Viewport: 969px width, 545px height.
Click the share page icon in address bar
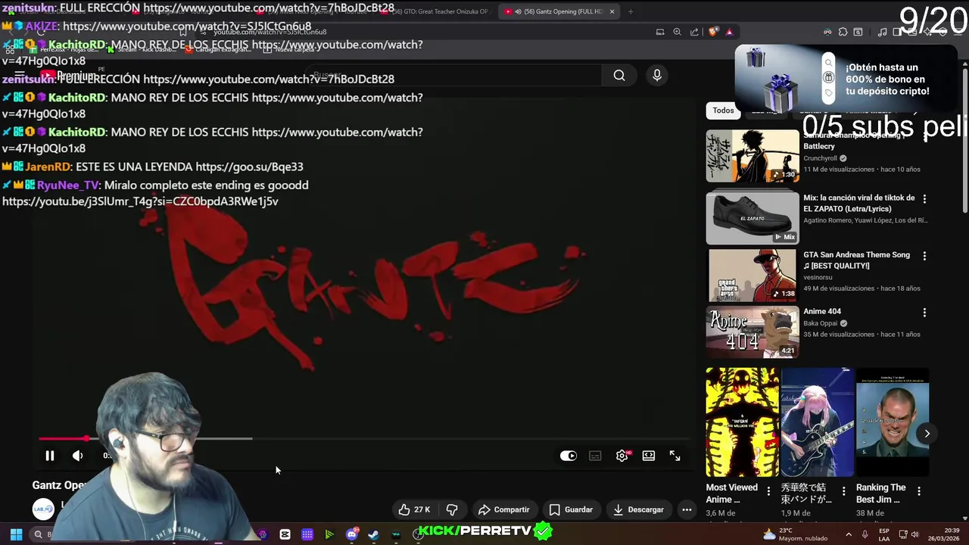694,32
